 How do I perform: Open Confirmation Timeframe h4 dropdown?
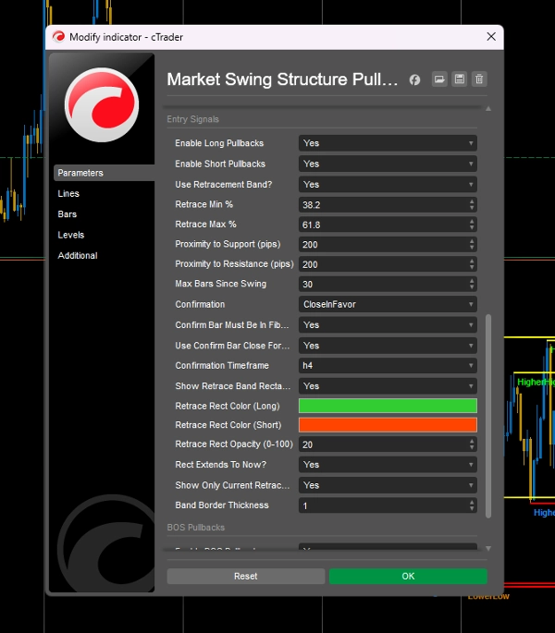point(388,365)
